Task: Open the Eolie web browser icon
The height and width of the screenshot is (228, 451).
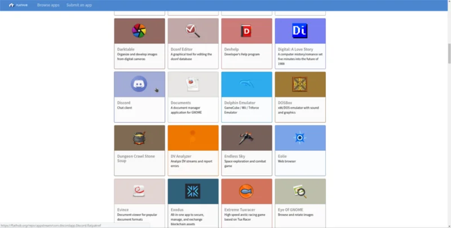Action: coord(300,137)
